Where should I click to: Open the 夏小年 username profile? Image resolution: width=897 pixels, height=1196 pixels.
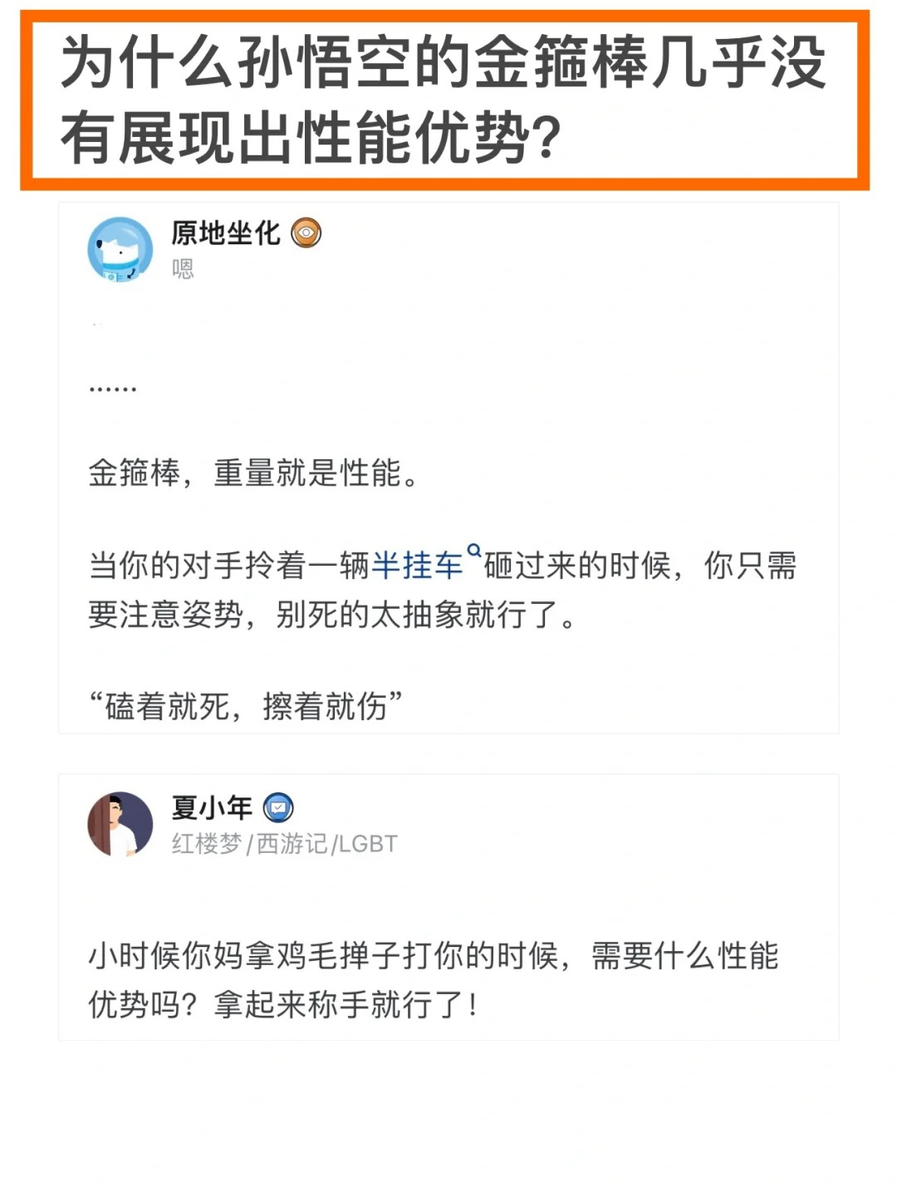pos(212,807)
